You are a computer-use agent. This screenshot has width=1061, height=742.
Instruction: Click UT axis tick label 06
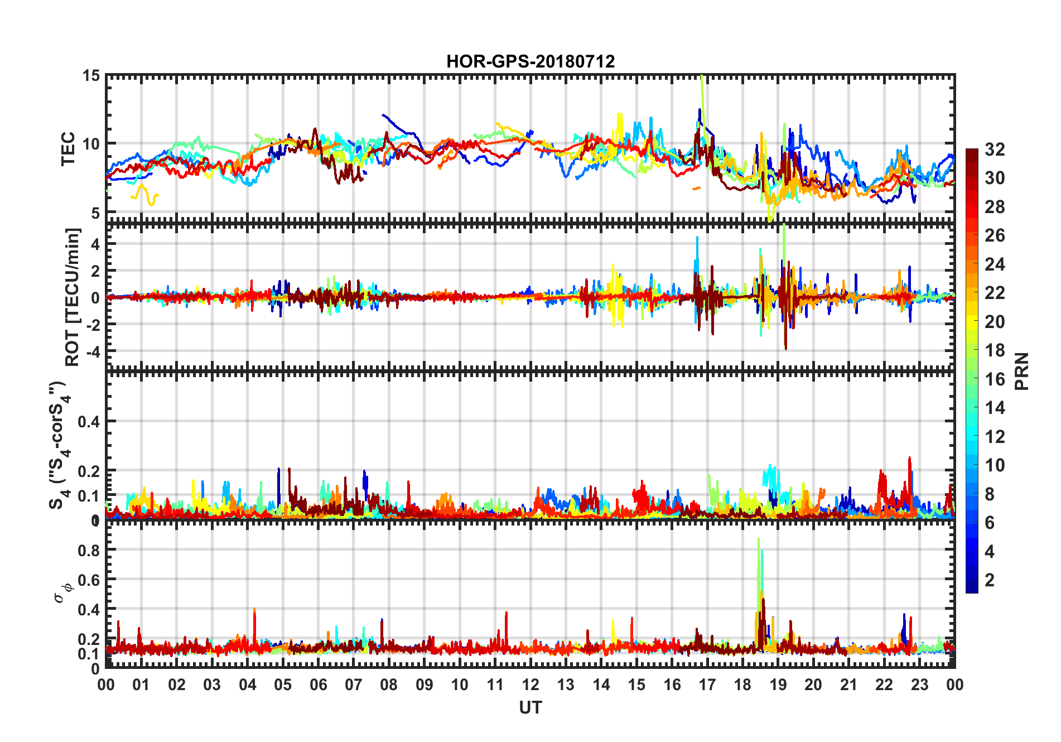pos(319,685)
